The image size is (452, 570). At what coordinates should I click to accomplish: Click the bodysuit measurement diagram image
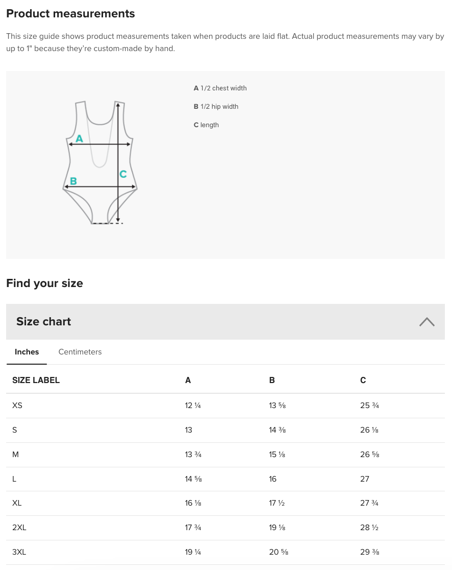(x=100, y=162)
